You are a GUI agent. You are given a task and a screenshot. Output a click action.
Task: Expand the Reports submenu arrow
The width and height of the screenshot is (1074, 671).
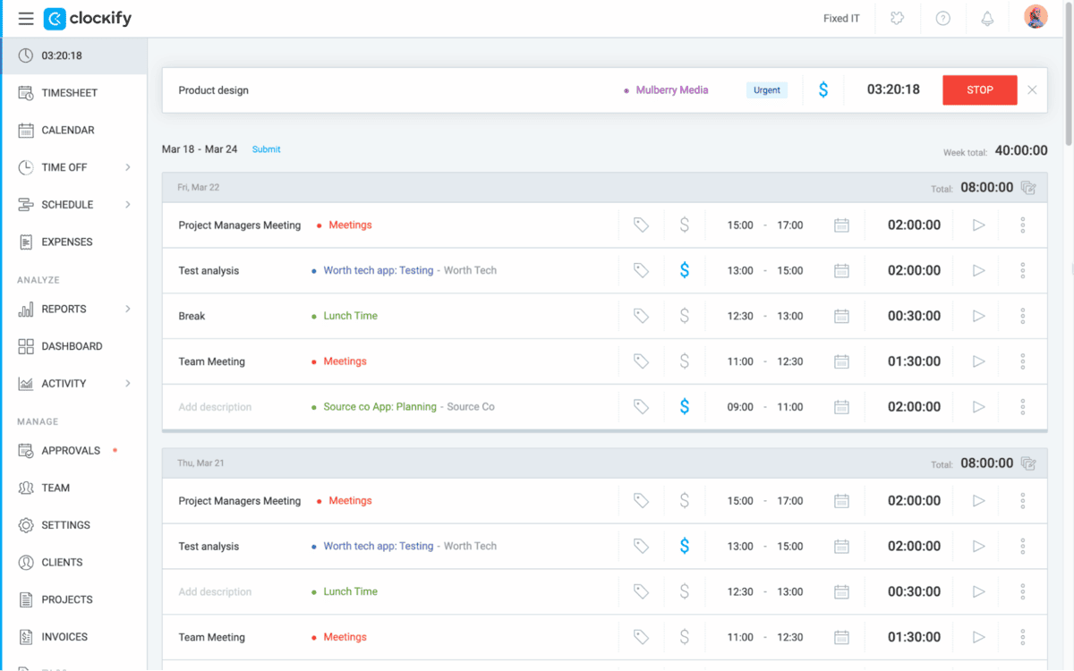tap(128, 309)
